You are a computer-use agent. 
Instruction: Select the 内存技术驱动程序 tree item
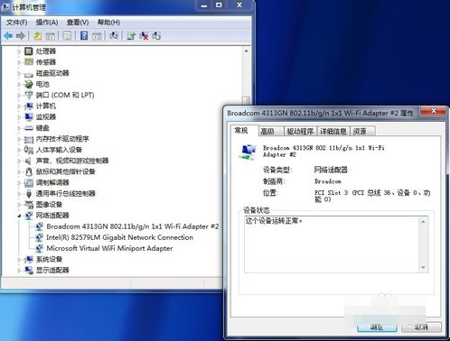coord(62,139)
